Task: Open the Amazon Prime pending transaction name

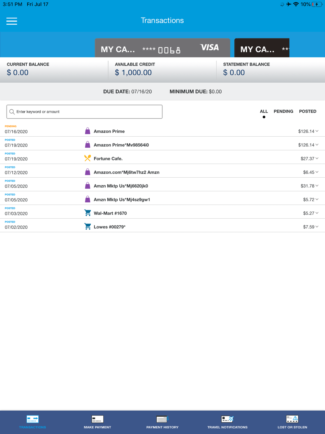Action: (109, 131)
